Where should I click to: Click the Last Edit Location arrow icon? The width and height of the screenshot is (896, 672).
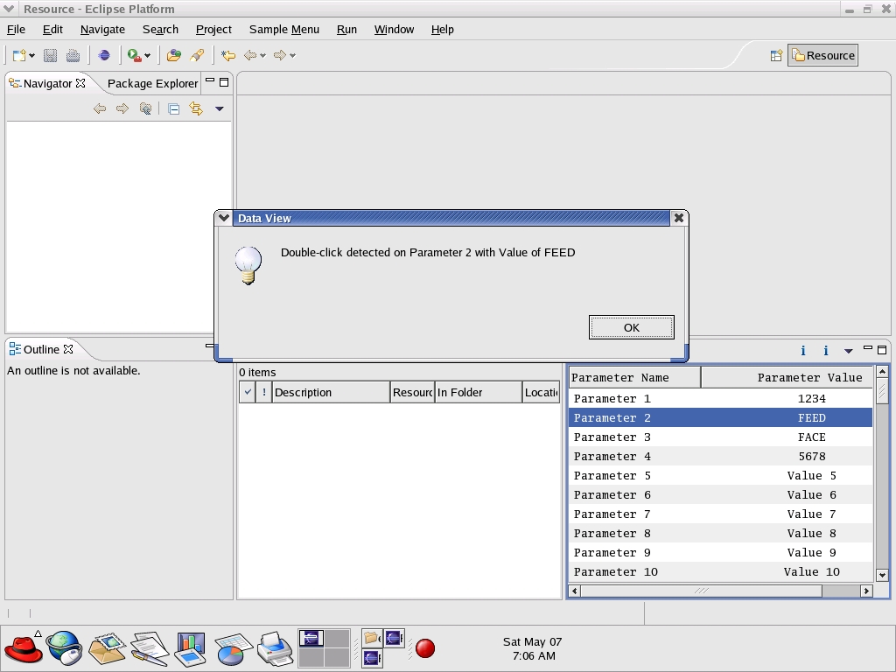(x=228, y=55)
